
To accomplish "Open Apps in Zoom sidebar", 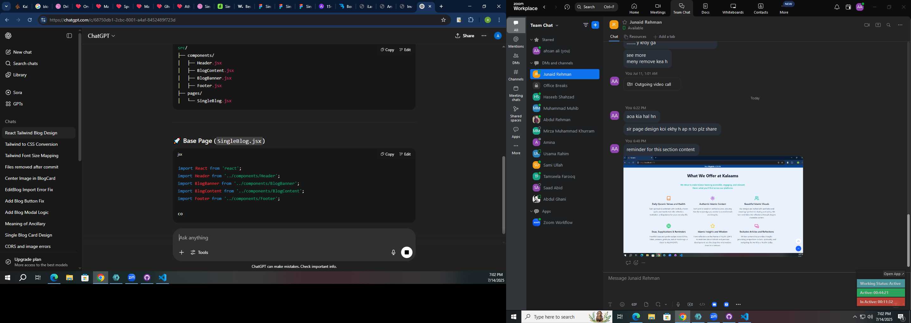I will [x=516, y=132].
